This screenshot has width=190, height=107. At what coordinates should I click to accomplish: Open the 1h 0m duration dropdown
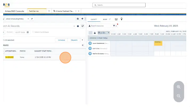coord(104,33)
